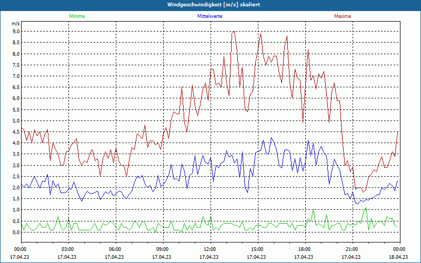
Task: Click the 5,0 y-axis value
Action: click(x=16, y=121)
